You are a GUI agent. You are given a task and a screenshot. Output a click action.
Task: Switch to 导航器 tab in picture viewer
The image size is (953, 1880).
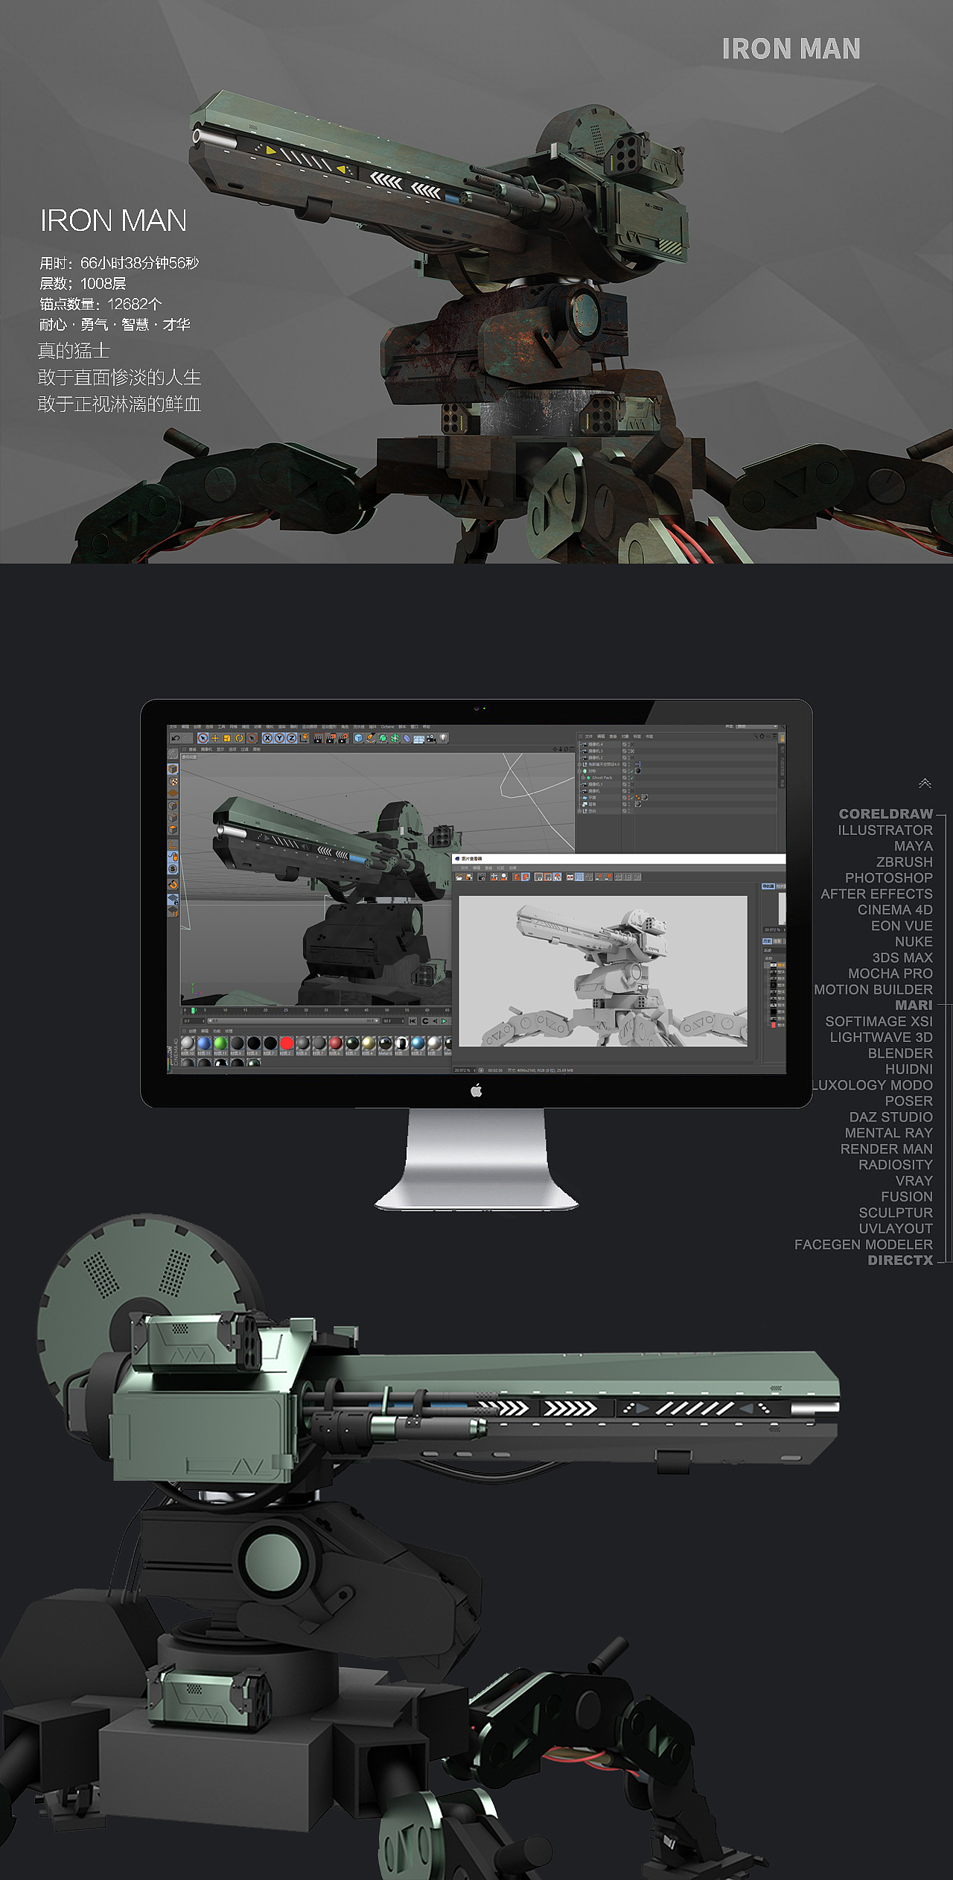coord(768,886)
